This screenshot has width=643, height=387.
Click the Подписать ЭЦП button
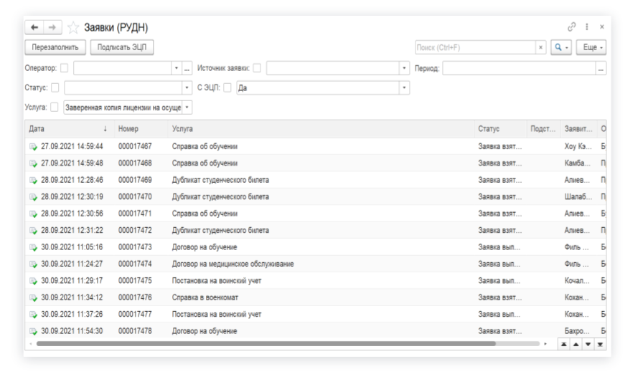pos(123,47)
